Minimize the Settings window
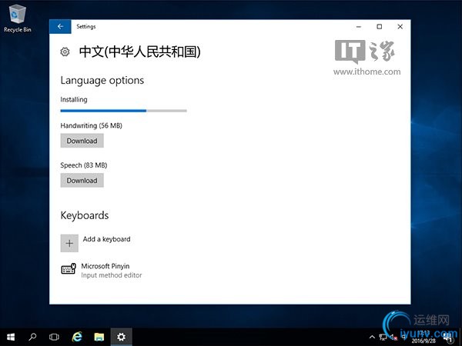 point(359,27)
